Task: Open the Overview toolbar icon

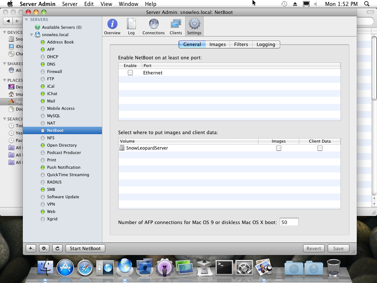Action: (112, 27)
